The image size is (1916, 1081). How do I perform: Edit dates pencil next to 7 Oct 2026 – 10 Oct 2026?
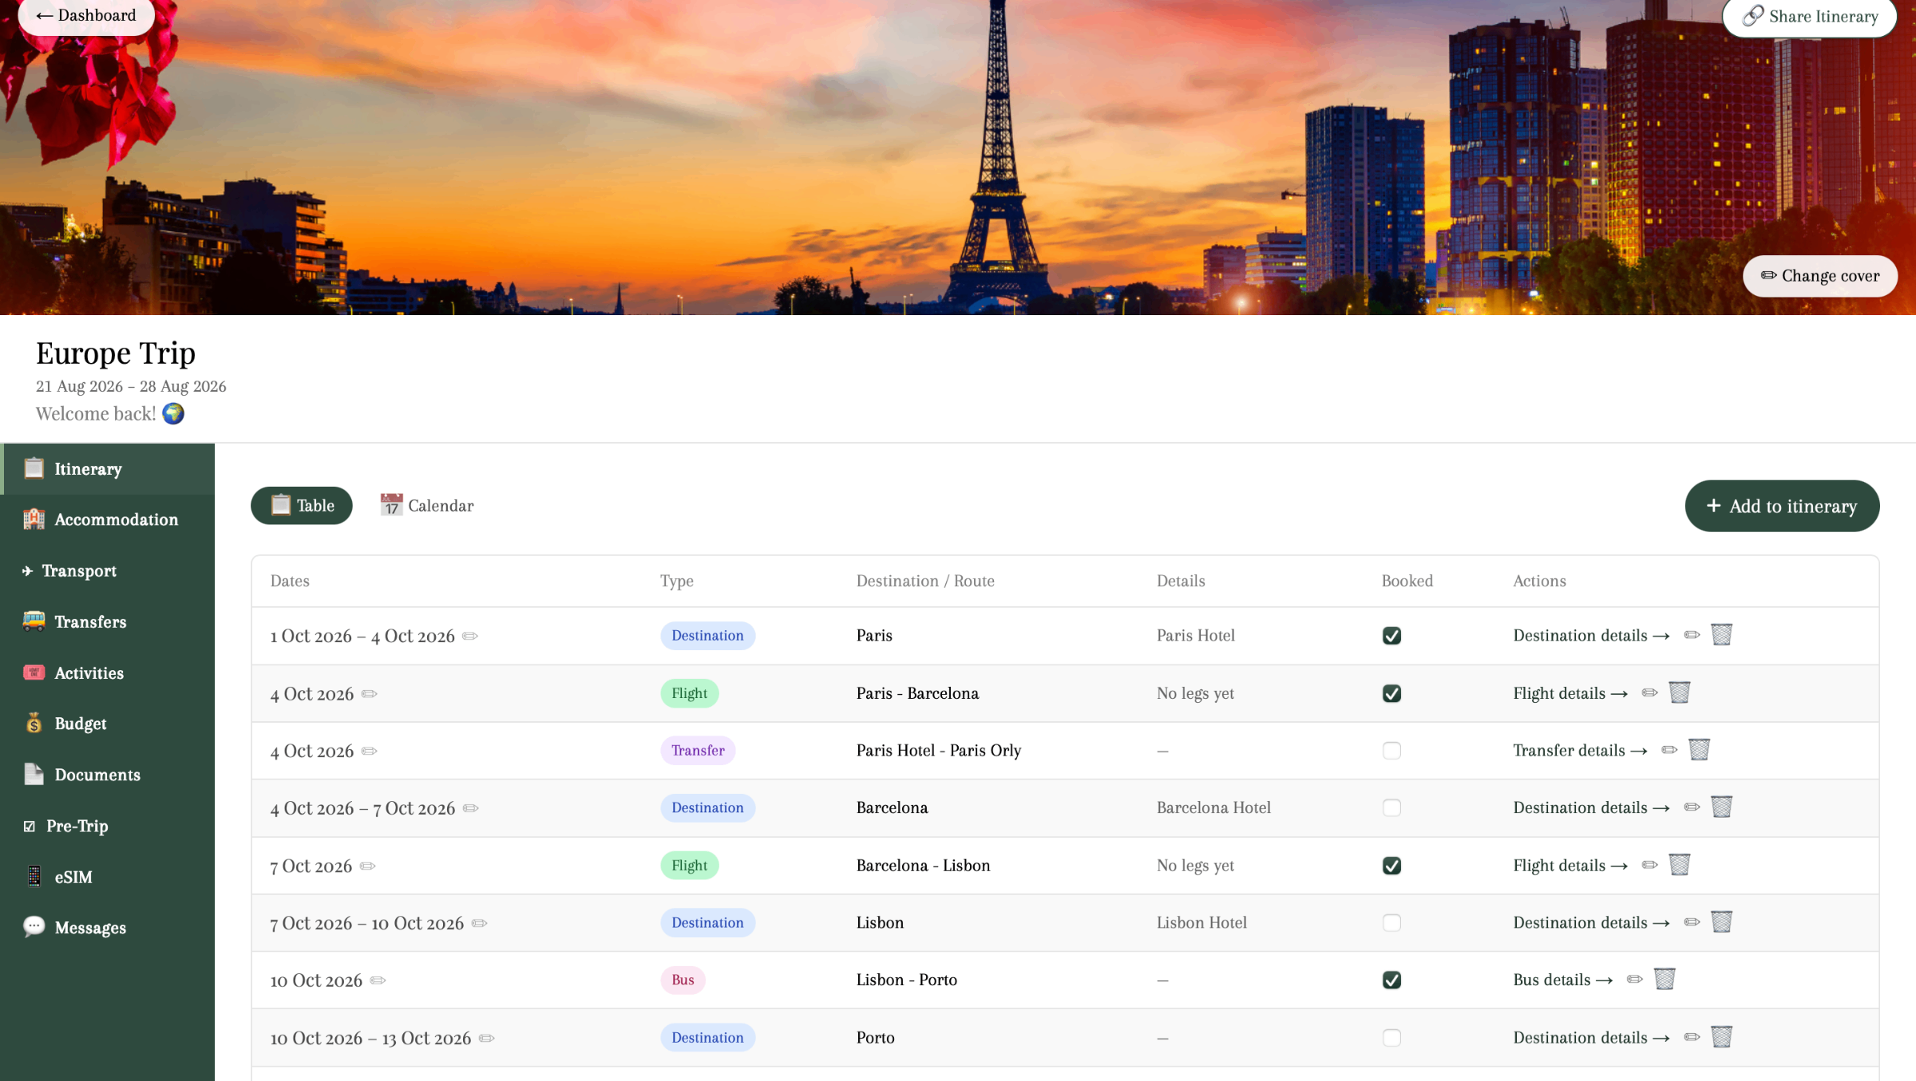click(x=479, y=923)
